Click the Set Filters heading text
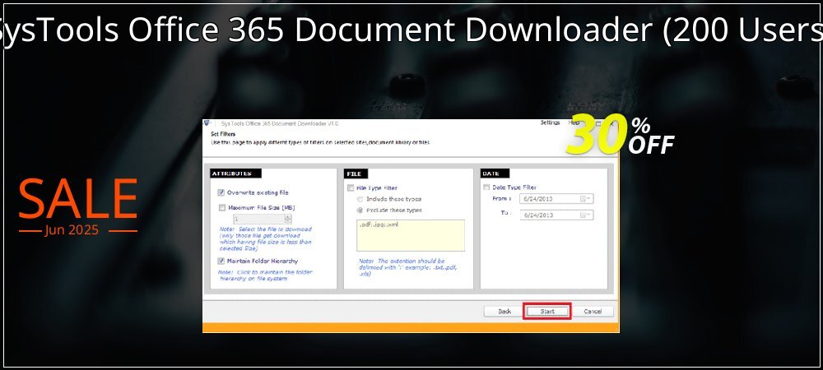Screen dimensions: 823x370 pyautogui.click(x=224, y=134)
